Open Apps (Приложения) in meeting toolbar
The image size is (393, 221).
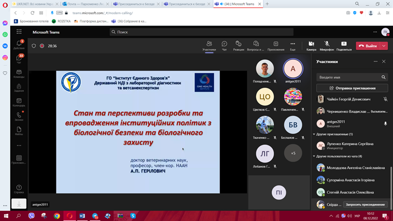pyautogui.click(x=276, y=46)
